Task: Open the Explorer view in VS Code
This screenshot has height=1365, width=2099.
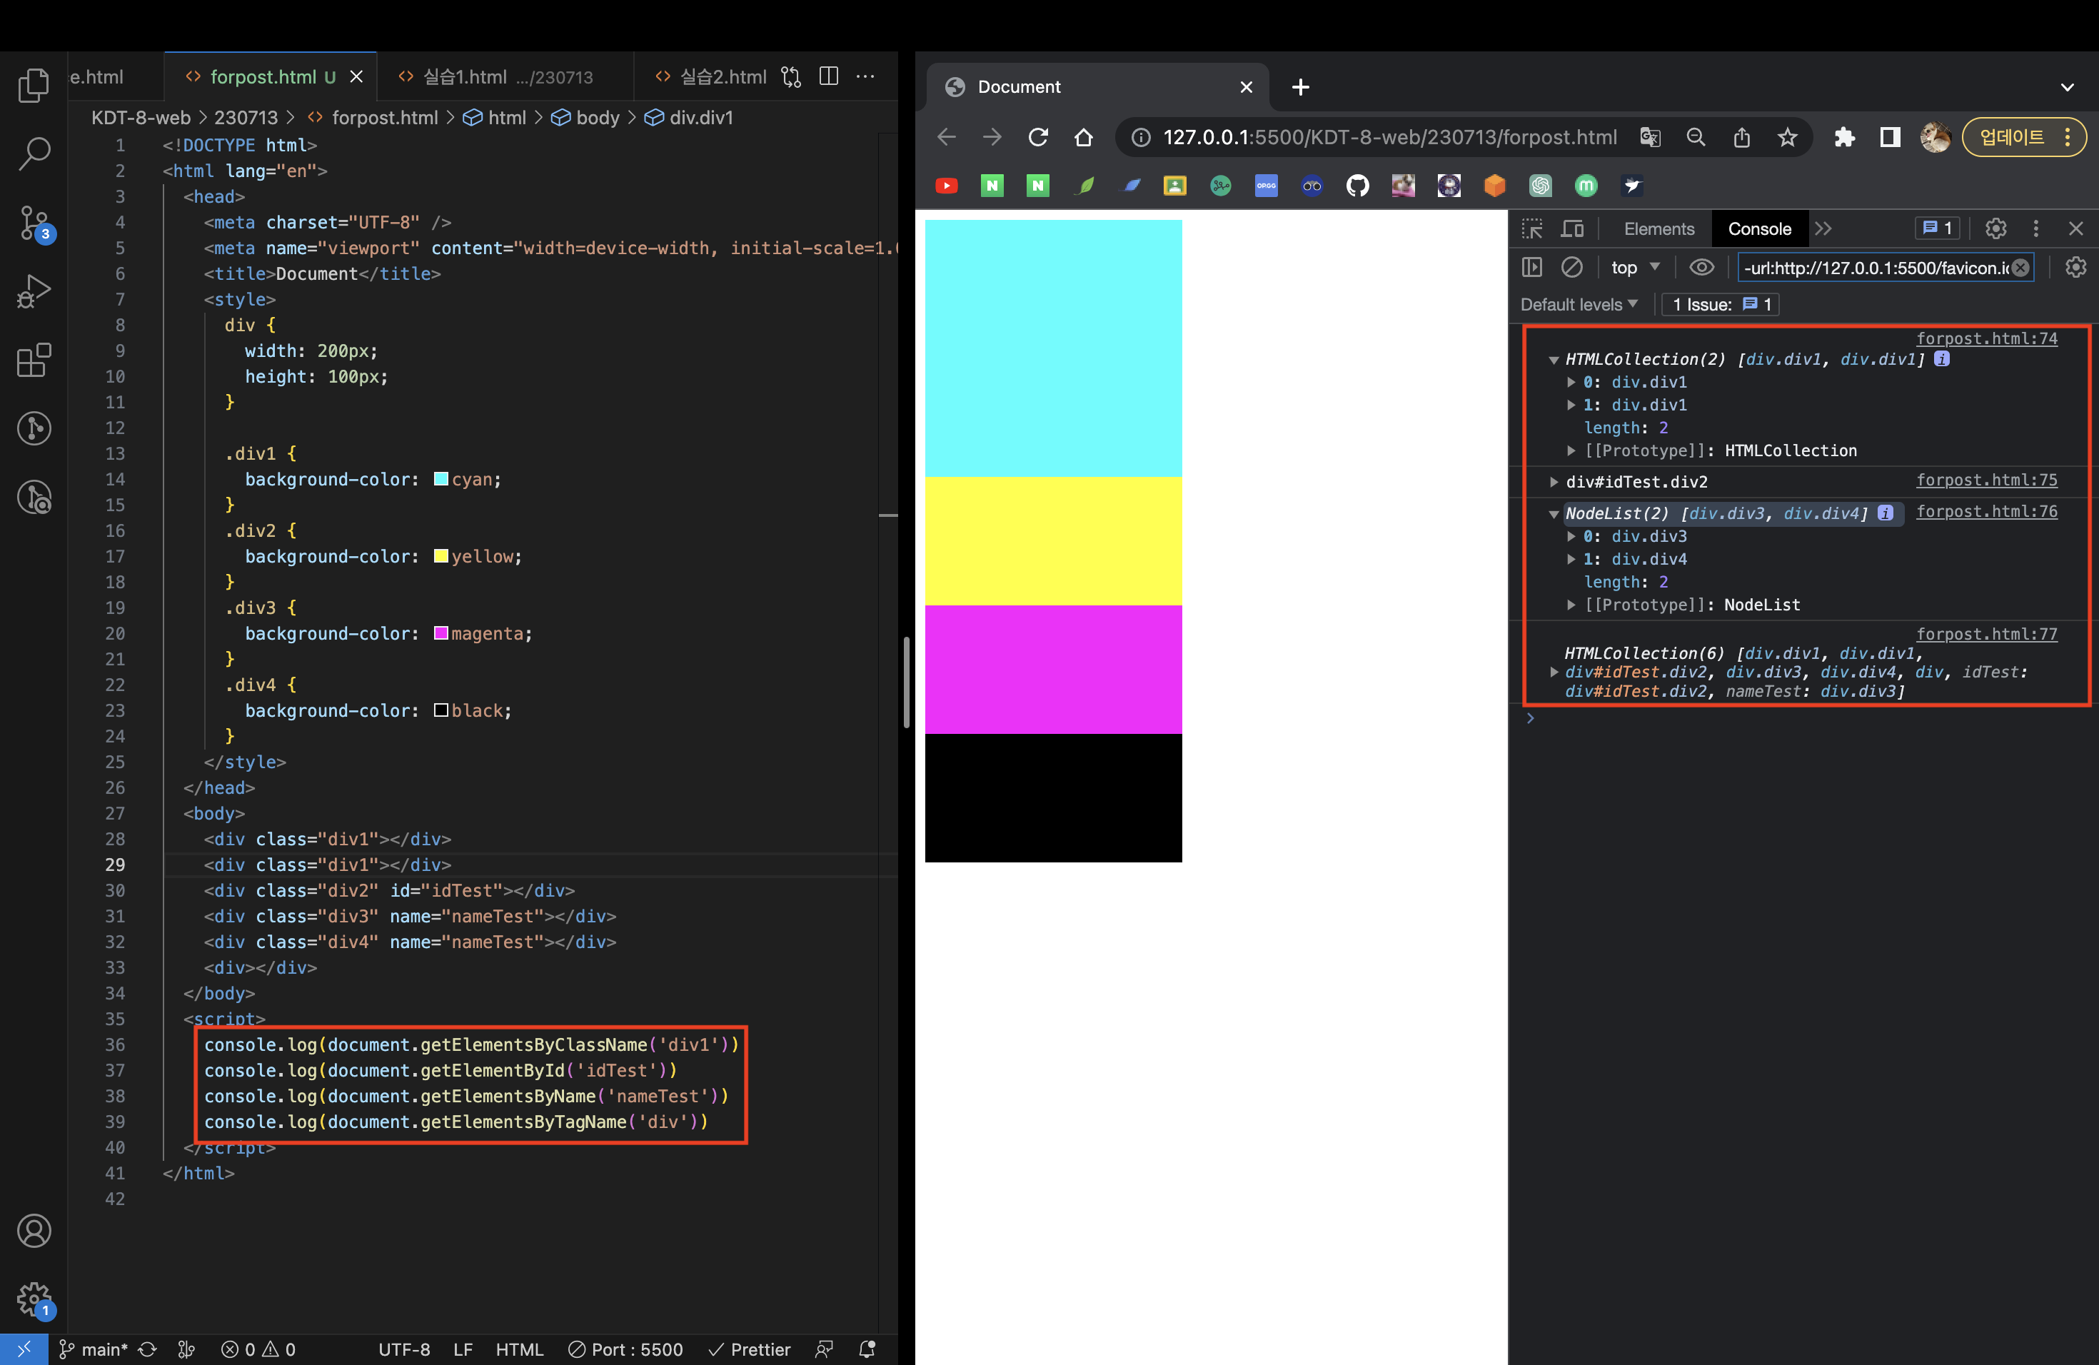Action: click(x=34, y=85)
